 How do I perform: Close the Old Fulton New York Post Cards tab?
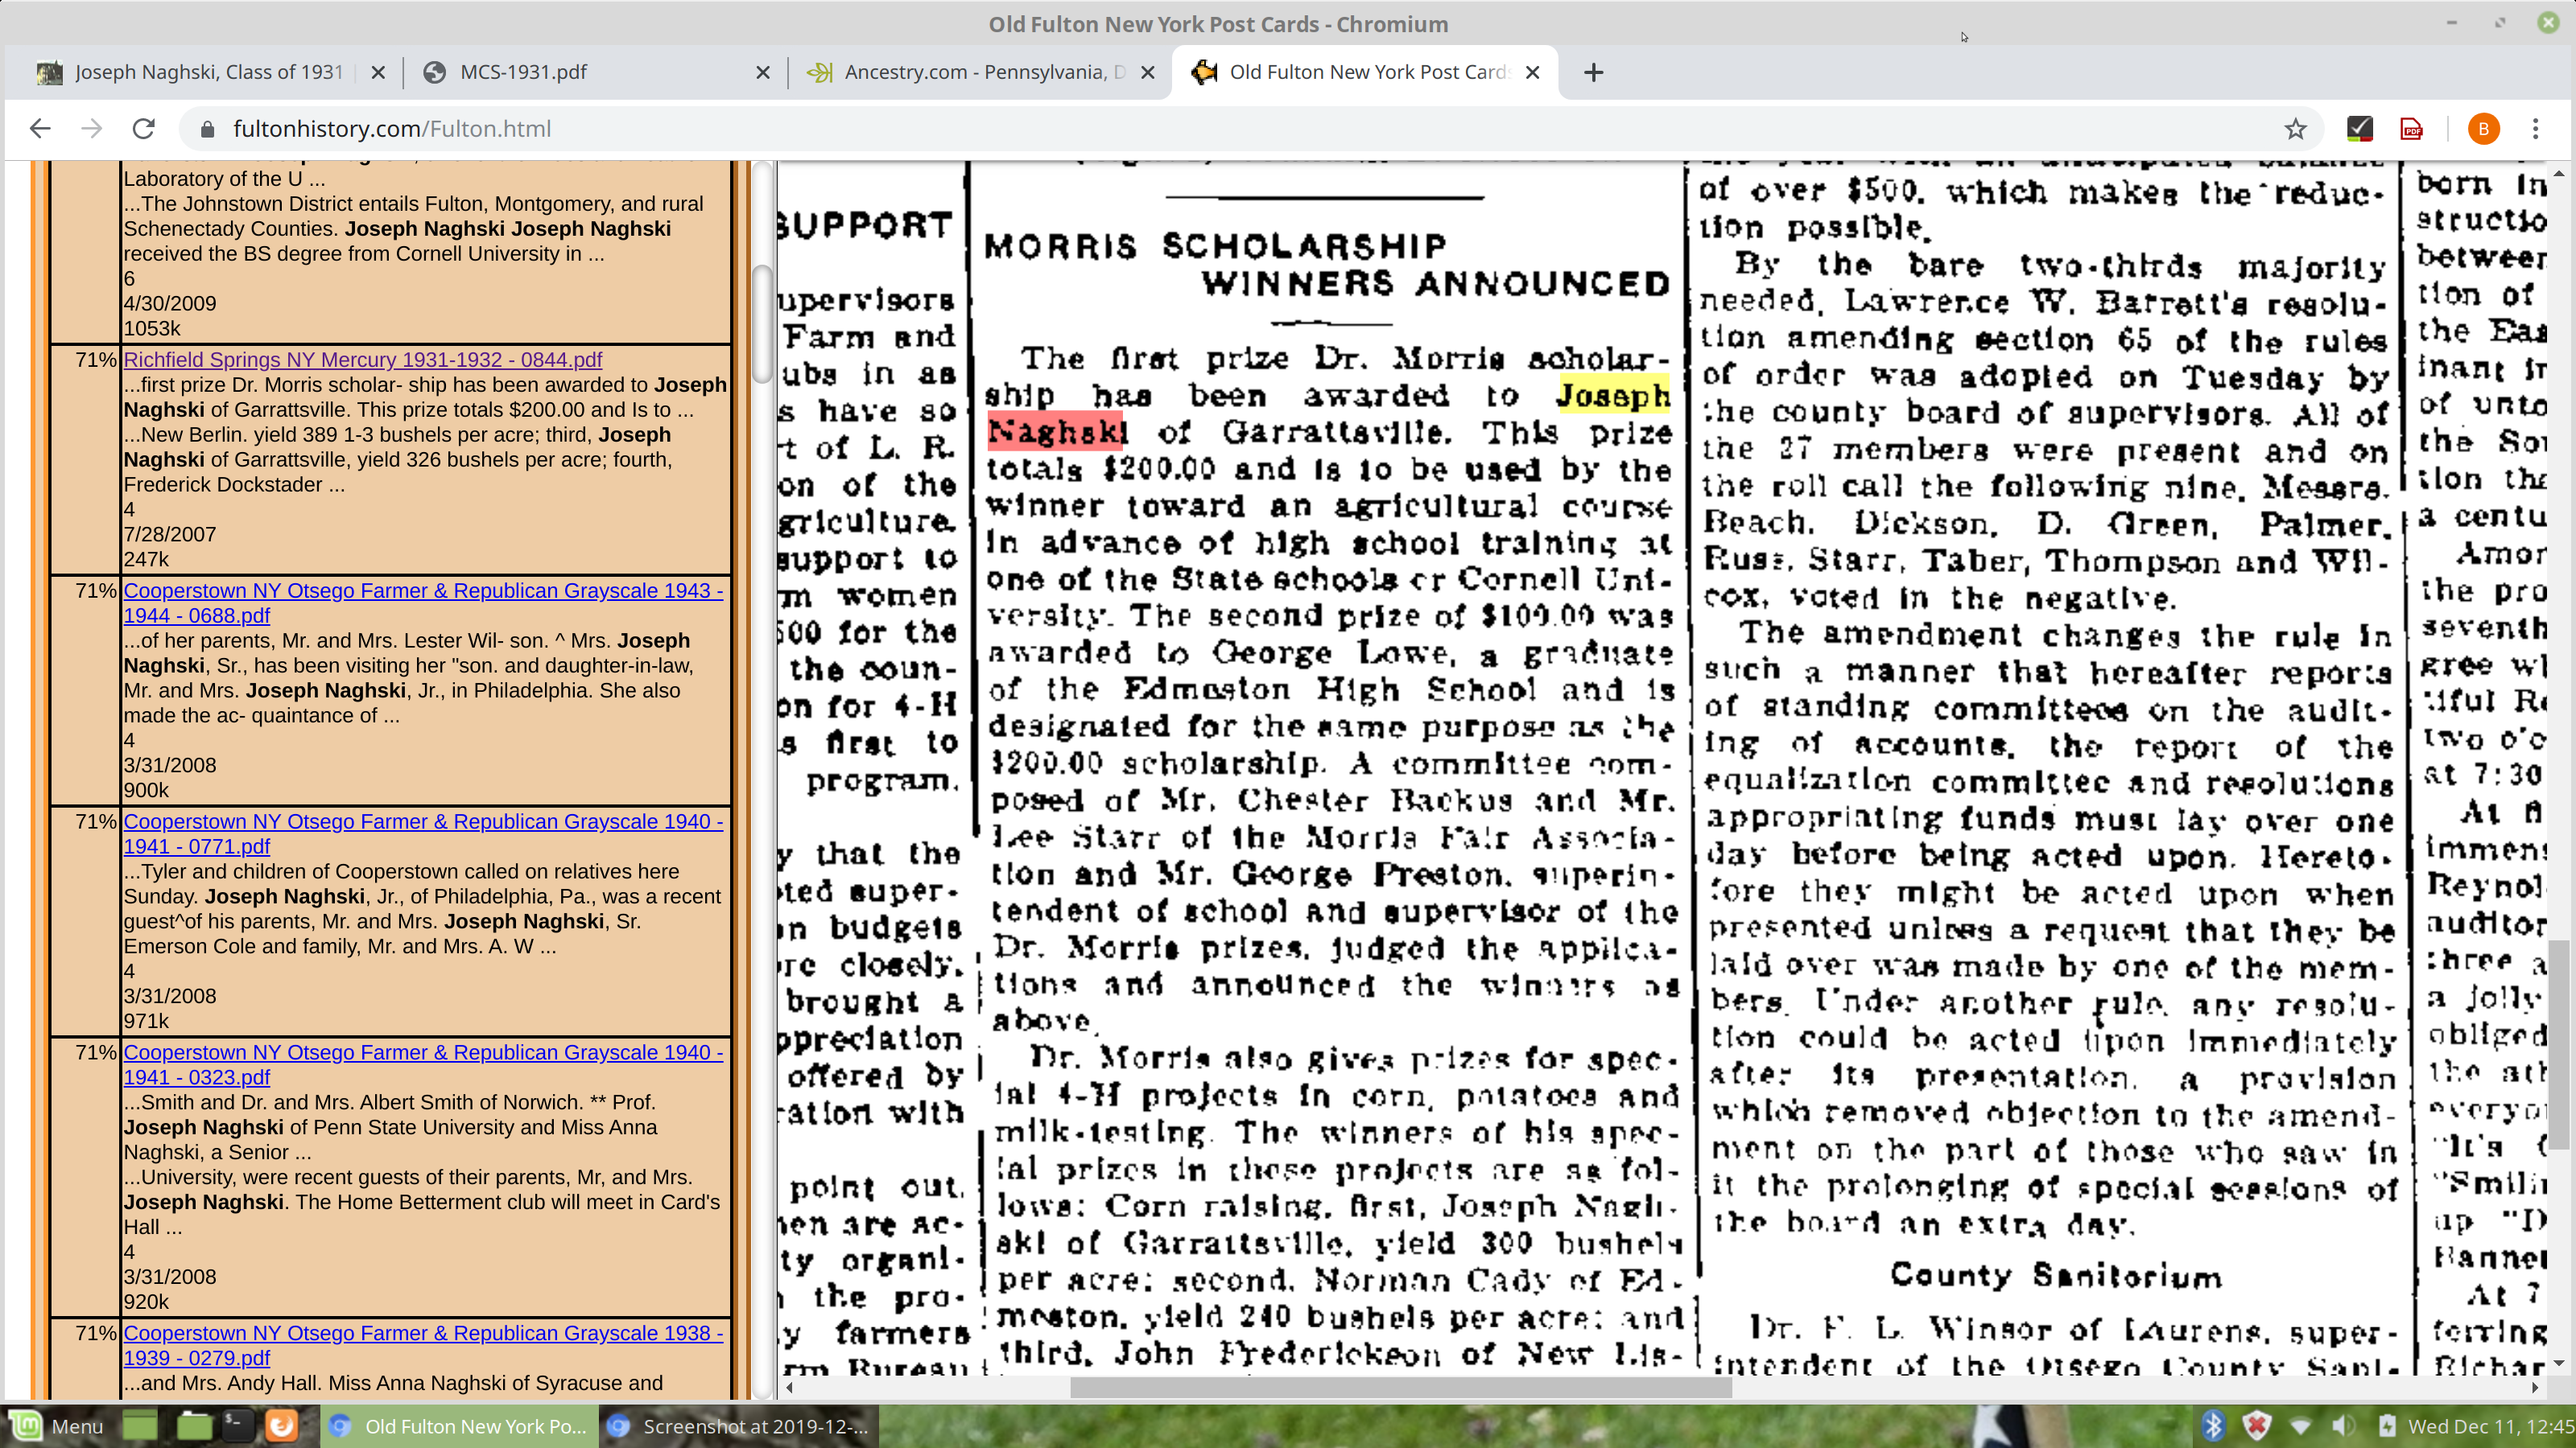click(x=1532, y=72)
